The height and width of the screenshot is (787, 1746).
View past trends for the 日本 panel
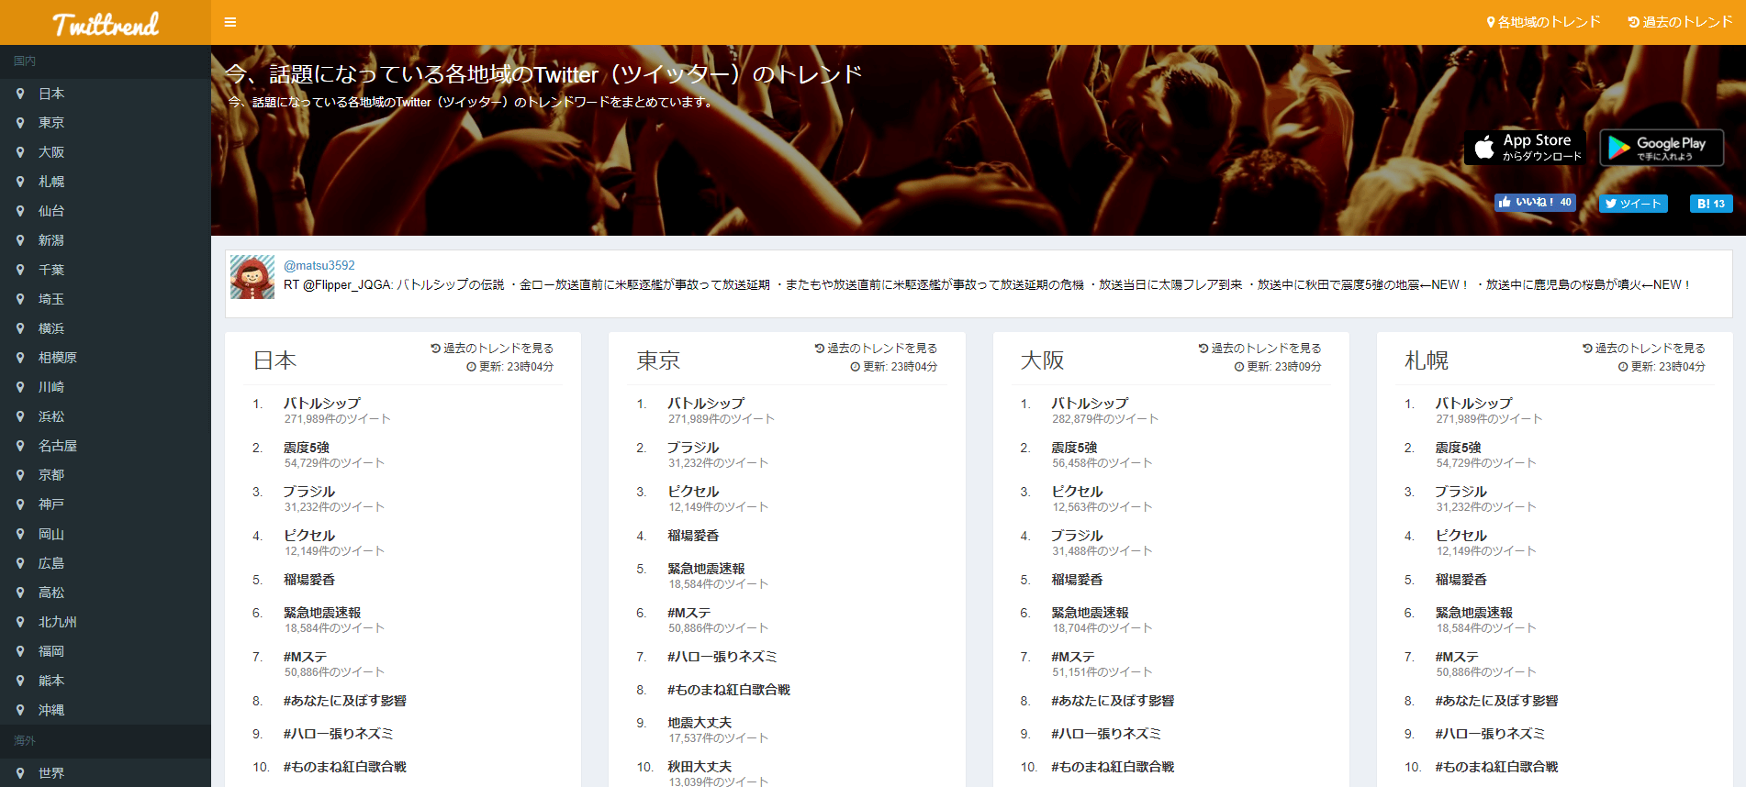pos(492,349)
